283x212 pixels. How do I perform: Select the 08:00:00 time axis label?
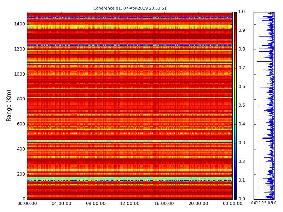96,204
